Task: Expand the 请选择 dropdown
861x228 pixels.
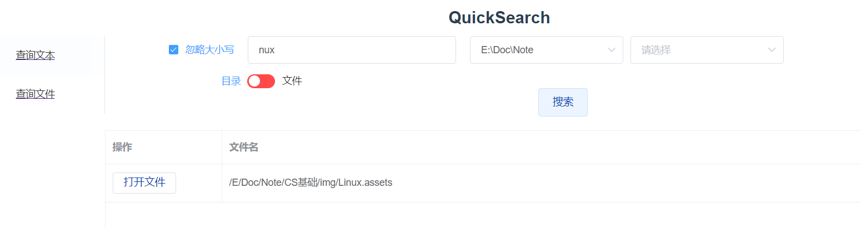Action: point(707,50)
